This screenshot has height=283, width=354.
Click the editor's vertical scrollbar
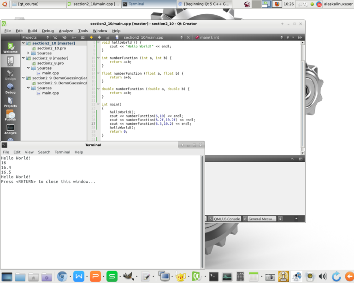[x=302, y=92]
